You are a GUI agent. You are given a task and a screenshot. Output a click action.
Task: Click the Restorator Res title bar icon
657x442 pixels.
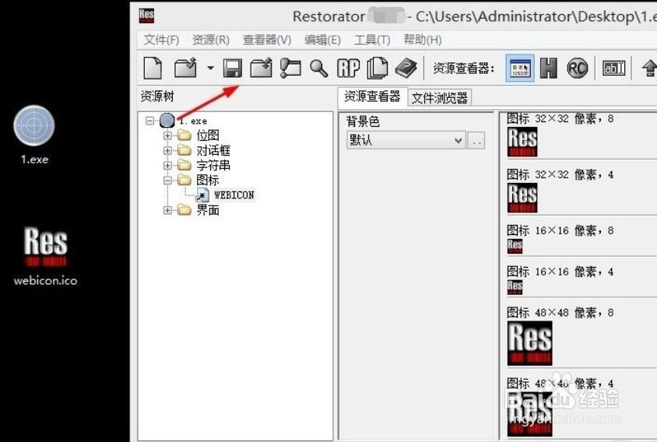click(x=146, y=16)
